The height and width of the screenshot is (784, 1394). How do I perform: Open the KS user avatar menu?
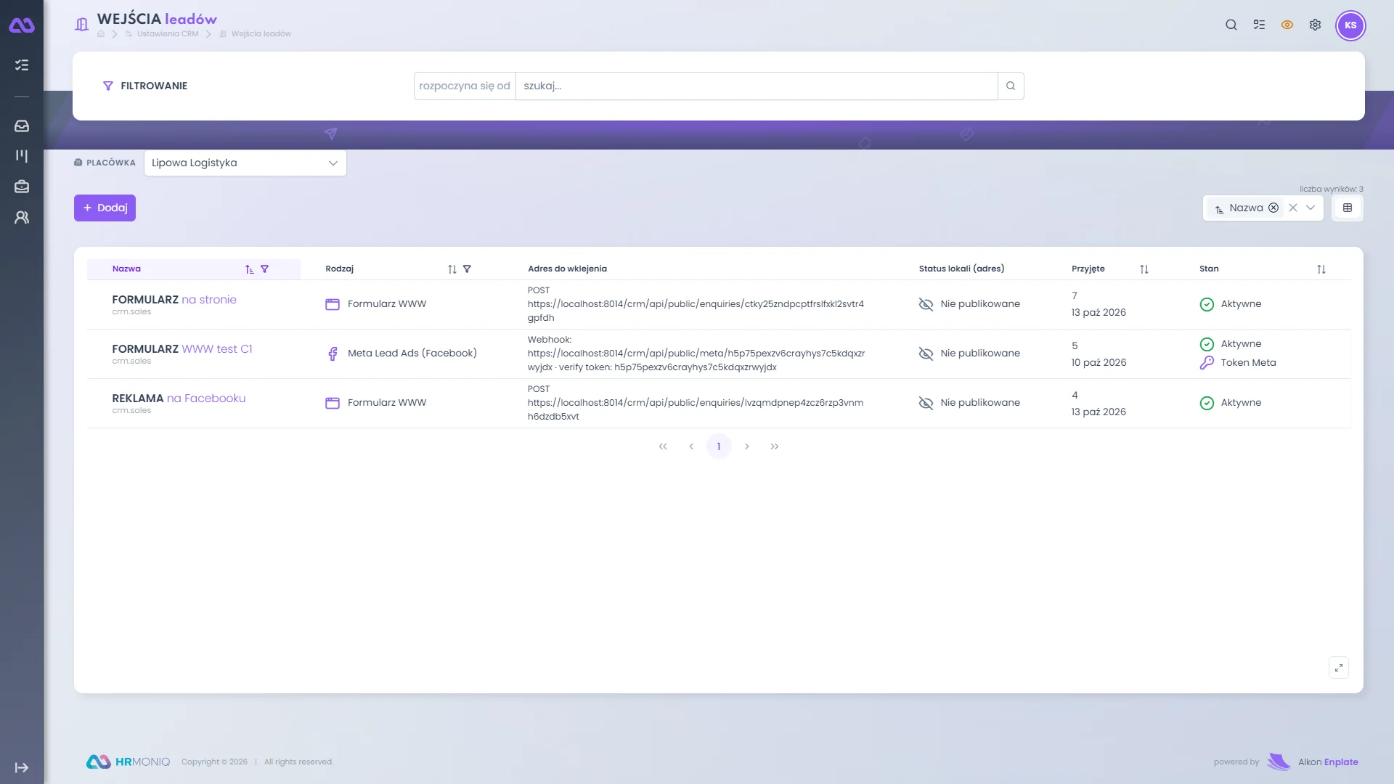tap(1350, 25)
